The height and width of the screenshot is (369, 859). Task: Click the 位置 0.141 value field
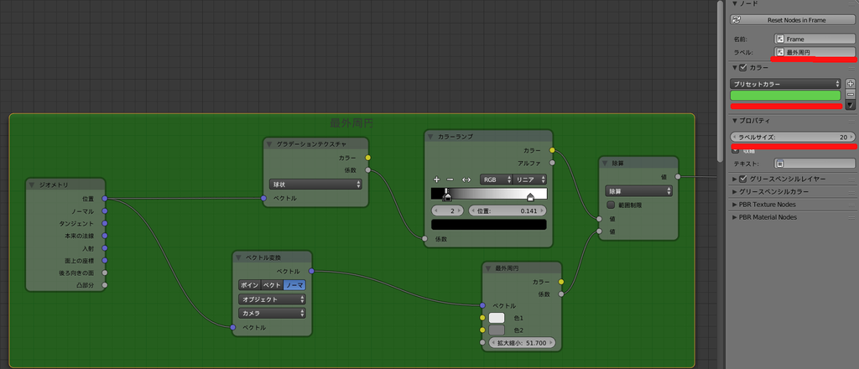pyautogui.click(x=508, y=210)
